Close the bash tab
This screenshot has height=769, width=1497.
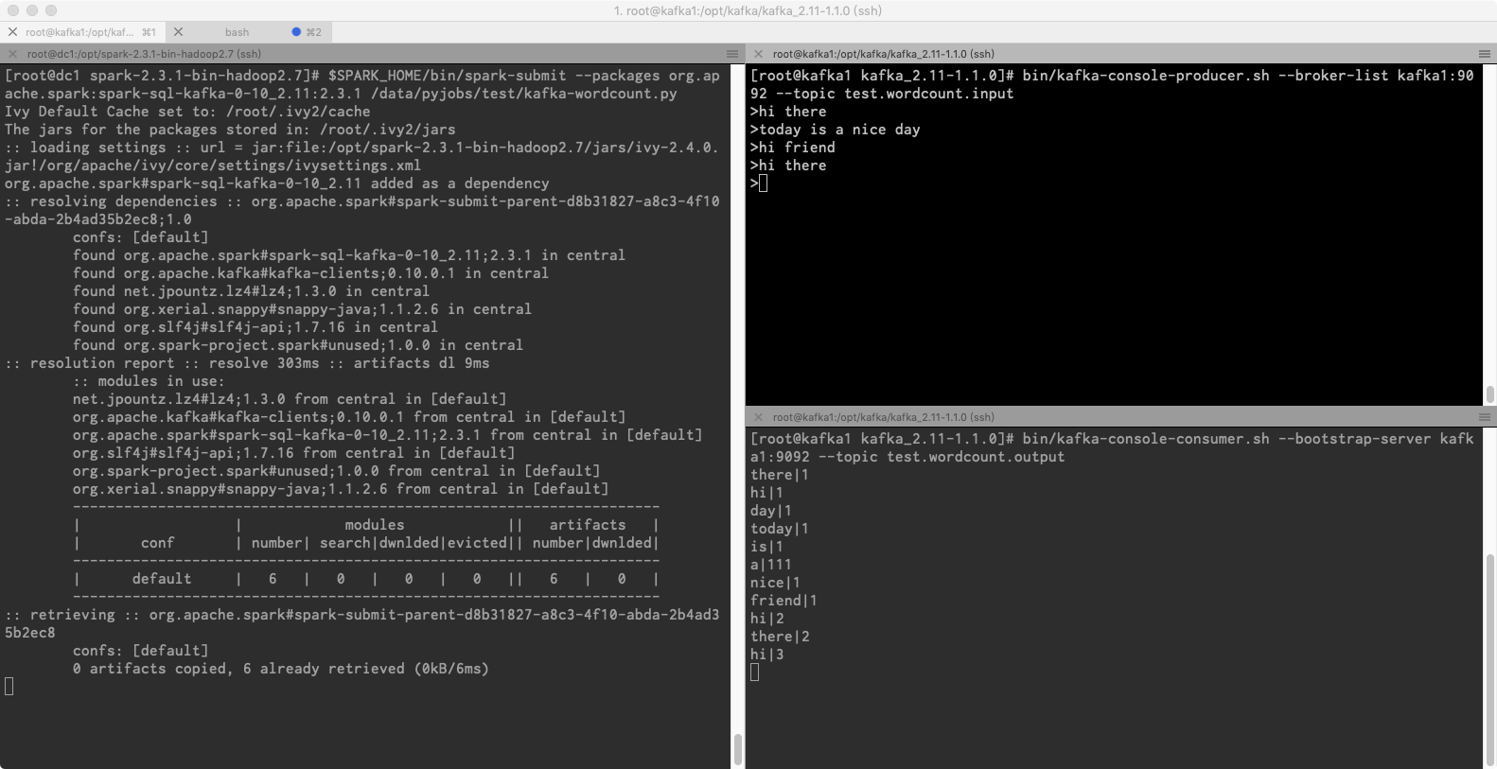point(179,32)
